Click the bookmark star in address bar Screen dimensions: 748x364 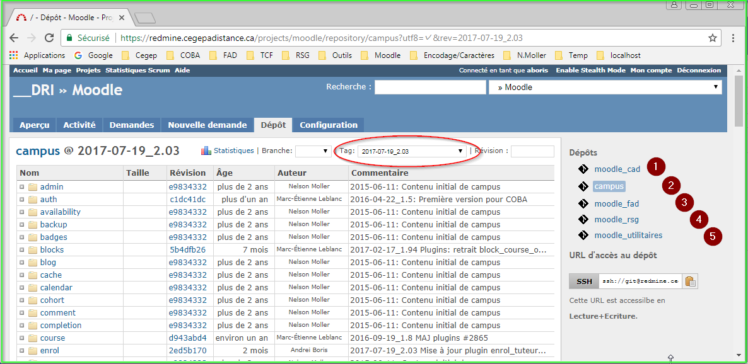(x=713, y=38)
